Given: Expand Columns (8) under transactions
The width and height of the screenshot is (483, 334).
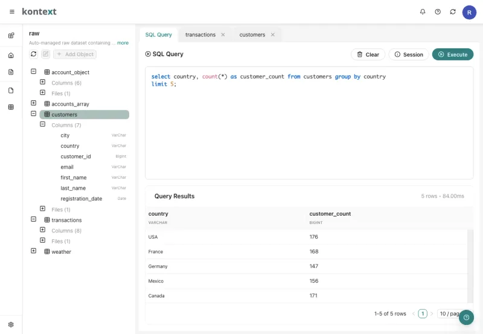Looking at the screenshot, I should pos(43,230).
